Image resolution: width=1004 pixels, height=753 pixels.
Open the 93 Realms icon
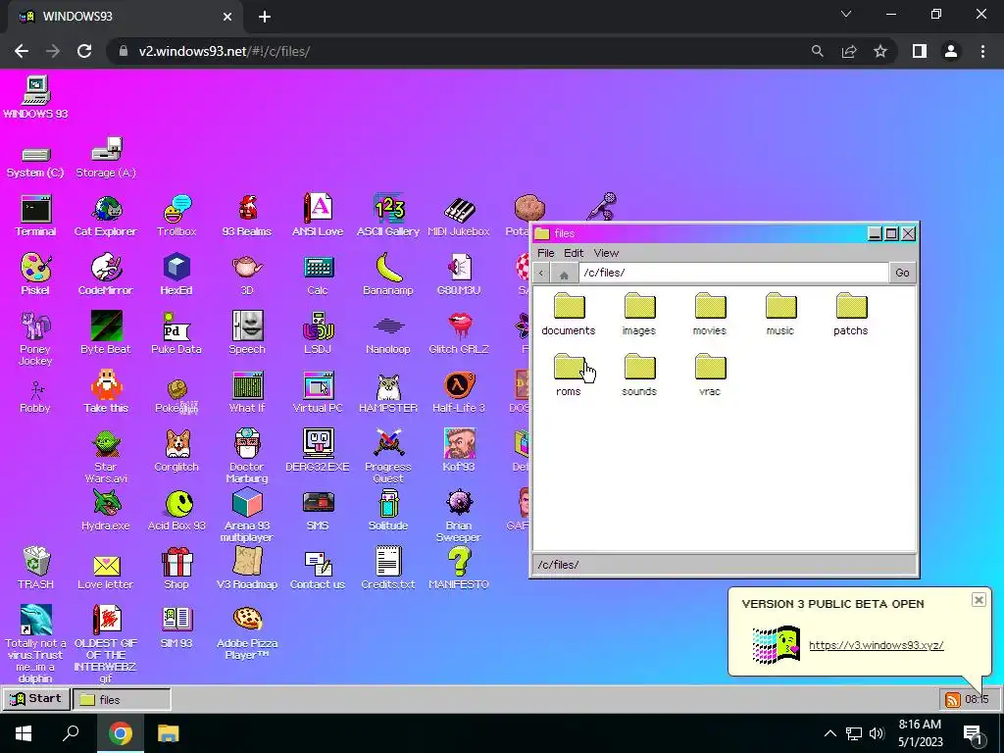tap(247, 216)
